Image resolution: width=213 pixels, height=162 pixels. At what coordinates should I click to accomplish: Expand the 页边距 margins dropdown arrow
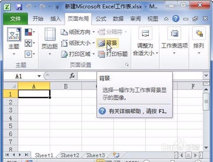click(50, 54)
